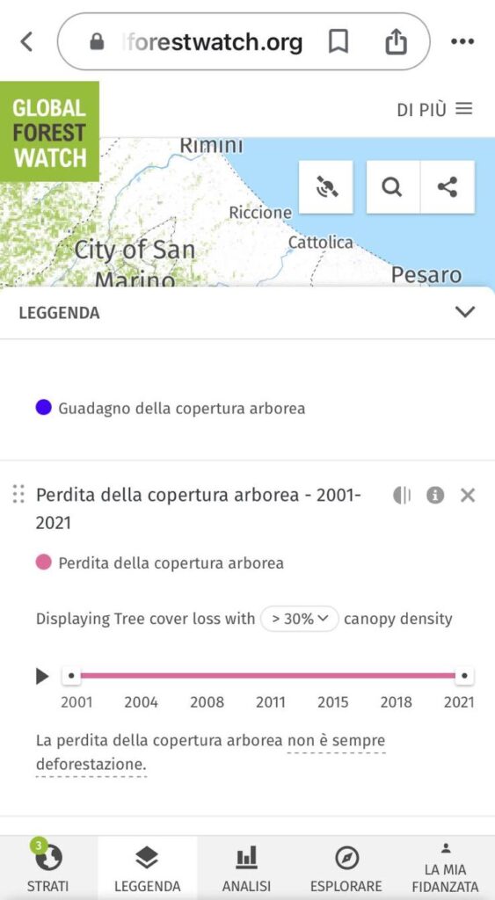The width and height of the screenshot is (495, 900).
Task: Open the satellite imagery tool on map
Action: tap(326, 187)
